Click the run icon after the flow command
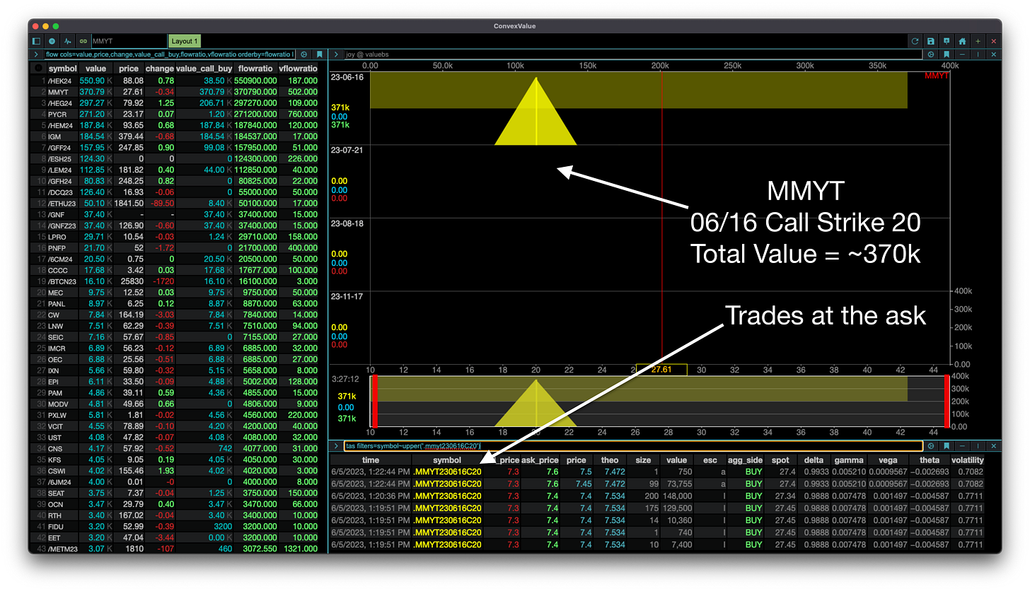Image resolution: width=1030 pixels, height=591 pixels. click(304, 54)
